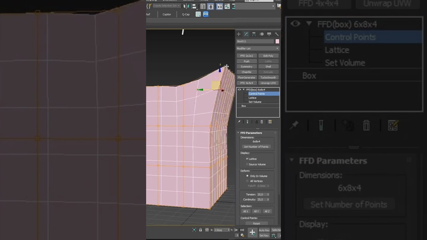Toggle visibility eye of FFD(box) 6x8x4 modifier
The width and height of the screenshot is (427, 240).
239,90
